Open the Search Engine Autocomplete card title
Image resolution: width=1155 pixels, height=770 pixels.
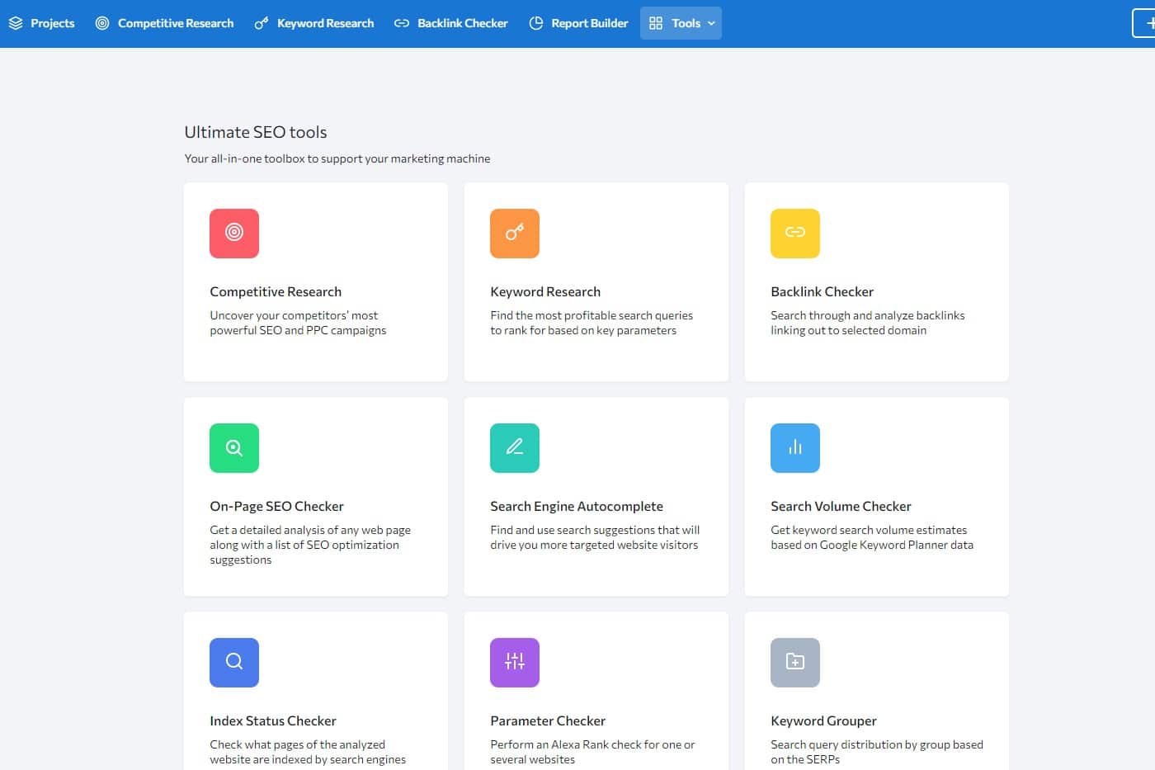click(577, 506)
